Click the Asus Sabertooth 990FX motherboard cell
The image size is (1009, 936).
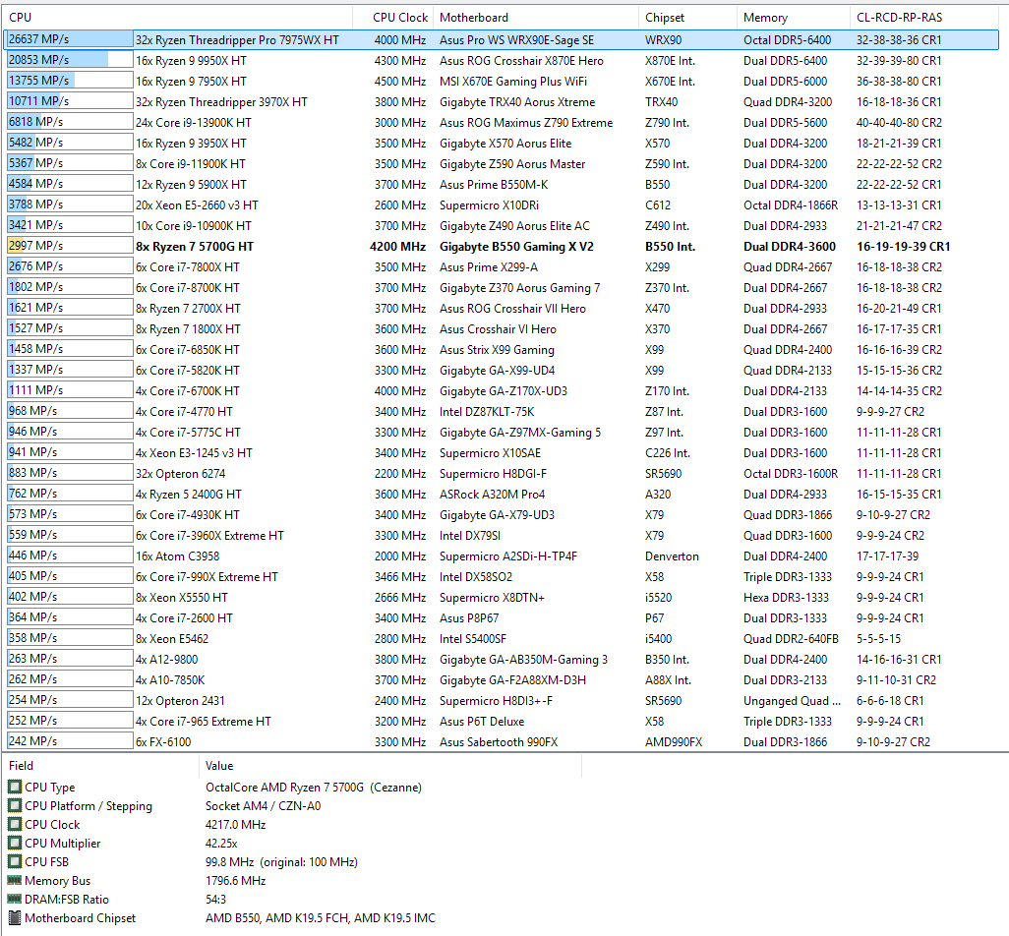tap(499, 741)
